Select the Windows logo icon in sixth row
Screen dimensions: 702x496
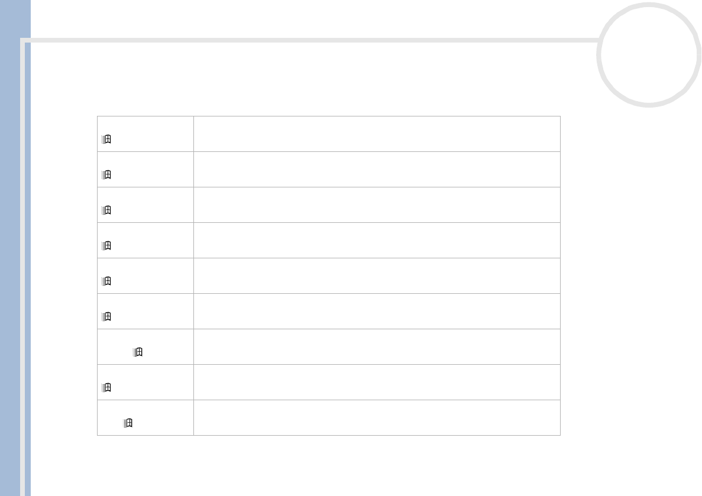(x=106, y=316)
